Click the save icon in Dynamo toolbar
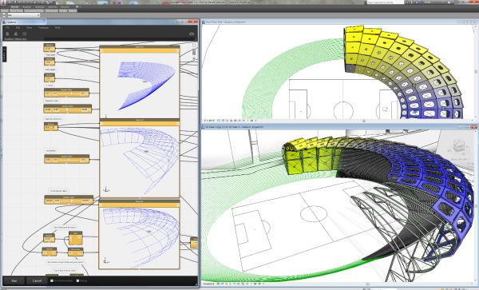This screenshot has width=479, height=290. tap(24, 34)
